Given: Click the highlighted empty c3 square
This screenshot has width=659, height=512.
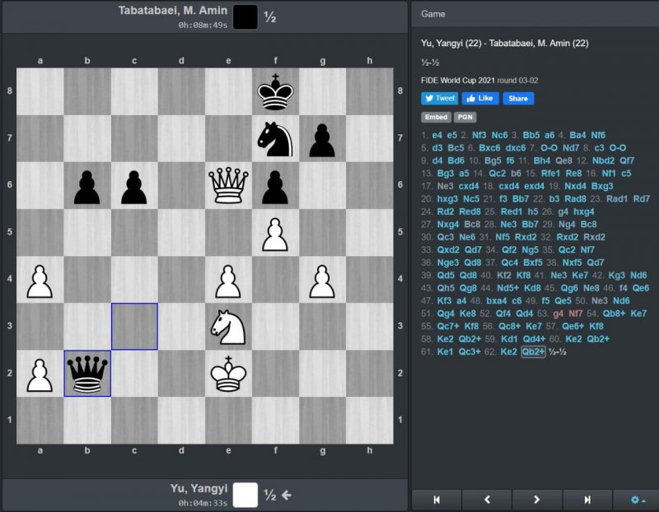Looking at the screenshot, I should click(134, 326).
